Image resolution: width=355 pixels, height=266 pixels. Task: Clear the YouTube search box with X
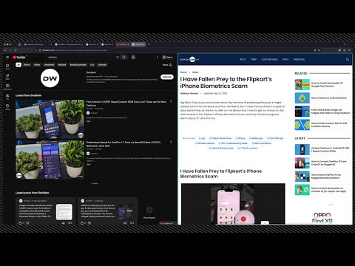click(x=118, y=57)
